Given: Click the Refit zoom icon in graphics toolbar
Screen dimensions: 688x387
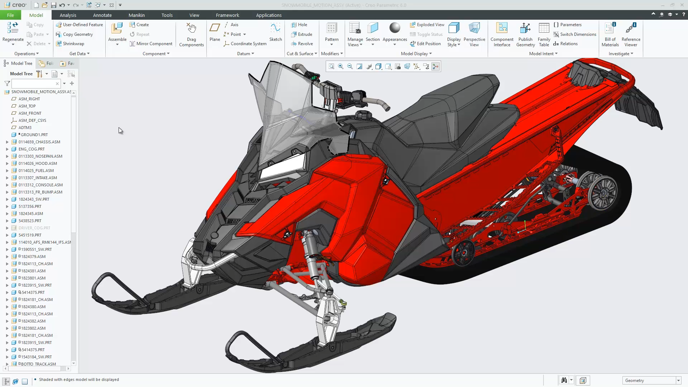Looking at the screenshot, I should coord(331,67).
